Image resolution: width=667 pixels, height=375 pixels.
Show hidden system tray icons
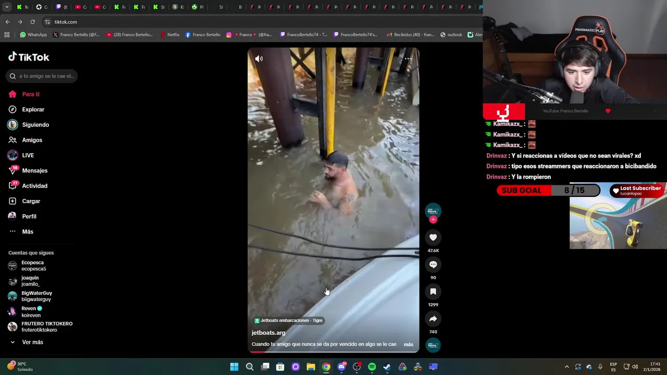pyautogui.click(x=567, y=367)
